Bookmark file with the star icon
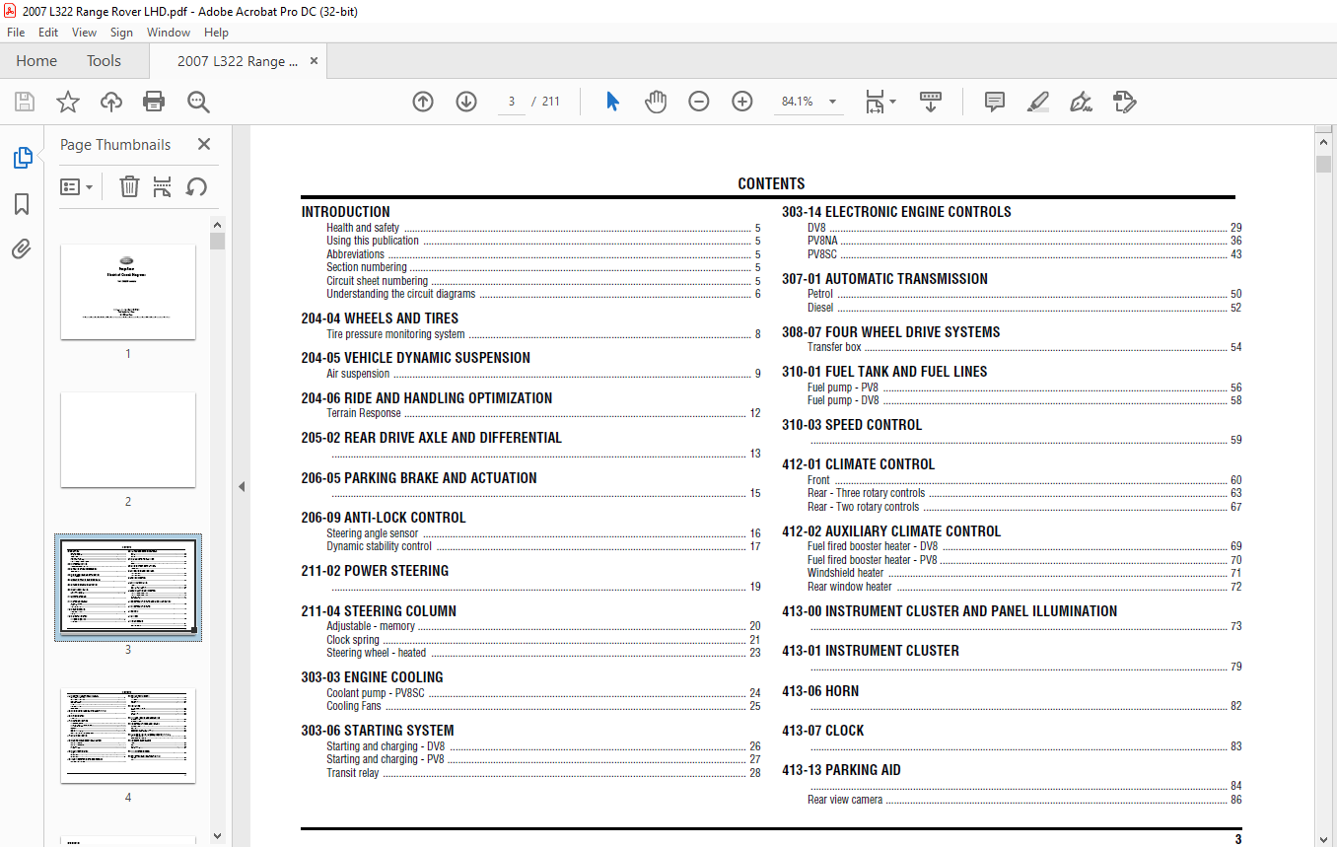 [x=67, y=102]
